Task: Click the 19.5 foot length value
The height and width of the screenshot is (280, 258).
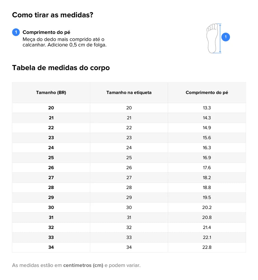Action: [x=207, y=197]
